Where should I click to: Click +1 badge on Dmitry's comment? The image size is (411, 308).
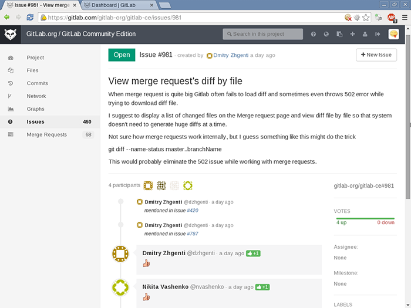(x=253, y=253)
